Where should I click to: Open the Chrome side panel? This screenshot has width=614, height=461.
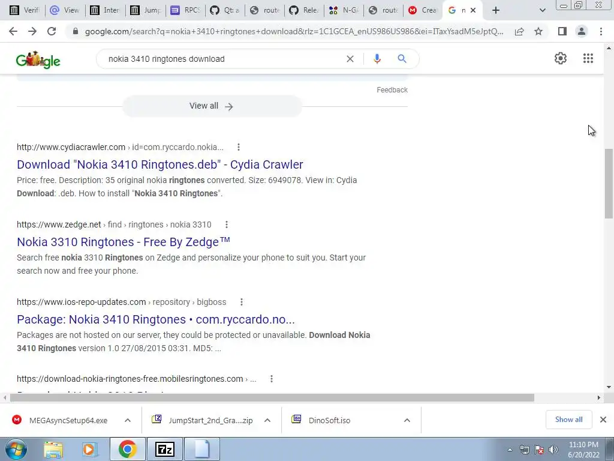click(562, 31)
